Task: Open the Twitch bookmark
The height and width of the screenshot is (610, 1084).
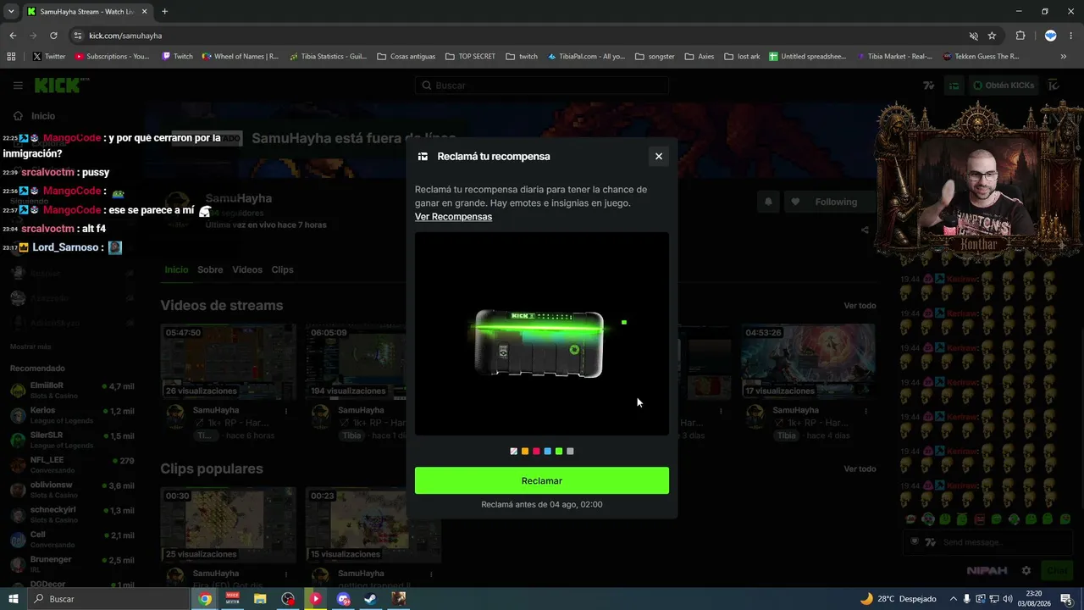Action: click(x=177, y=57)
